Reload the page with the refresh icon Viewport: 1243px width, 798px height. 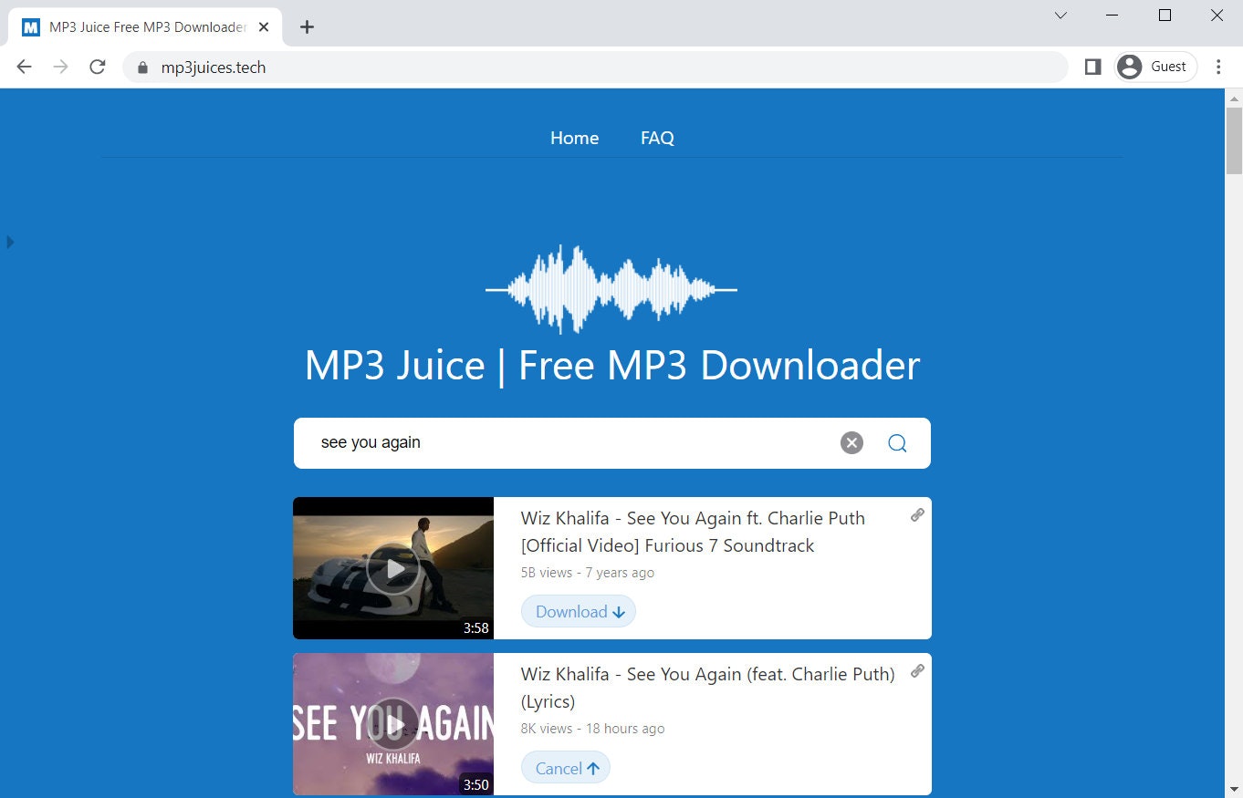coord(97,67)
